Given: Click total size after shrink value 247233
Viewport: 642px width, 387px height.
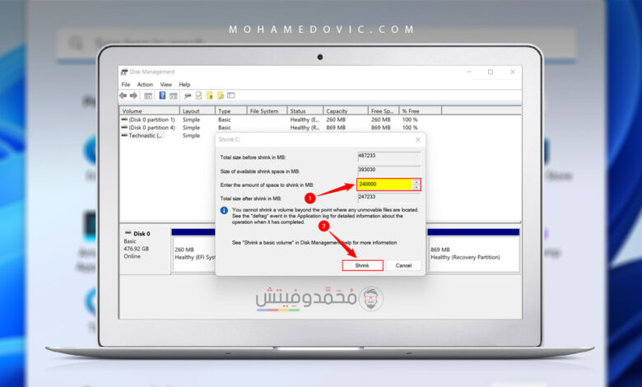Looking at the screenshot, I should point(389,198).
